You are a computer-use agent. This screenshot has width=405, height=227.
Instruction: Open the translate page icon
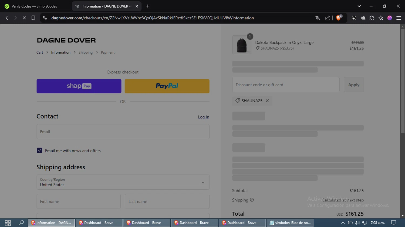(x=318, y=18)
